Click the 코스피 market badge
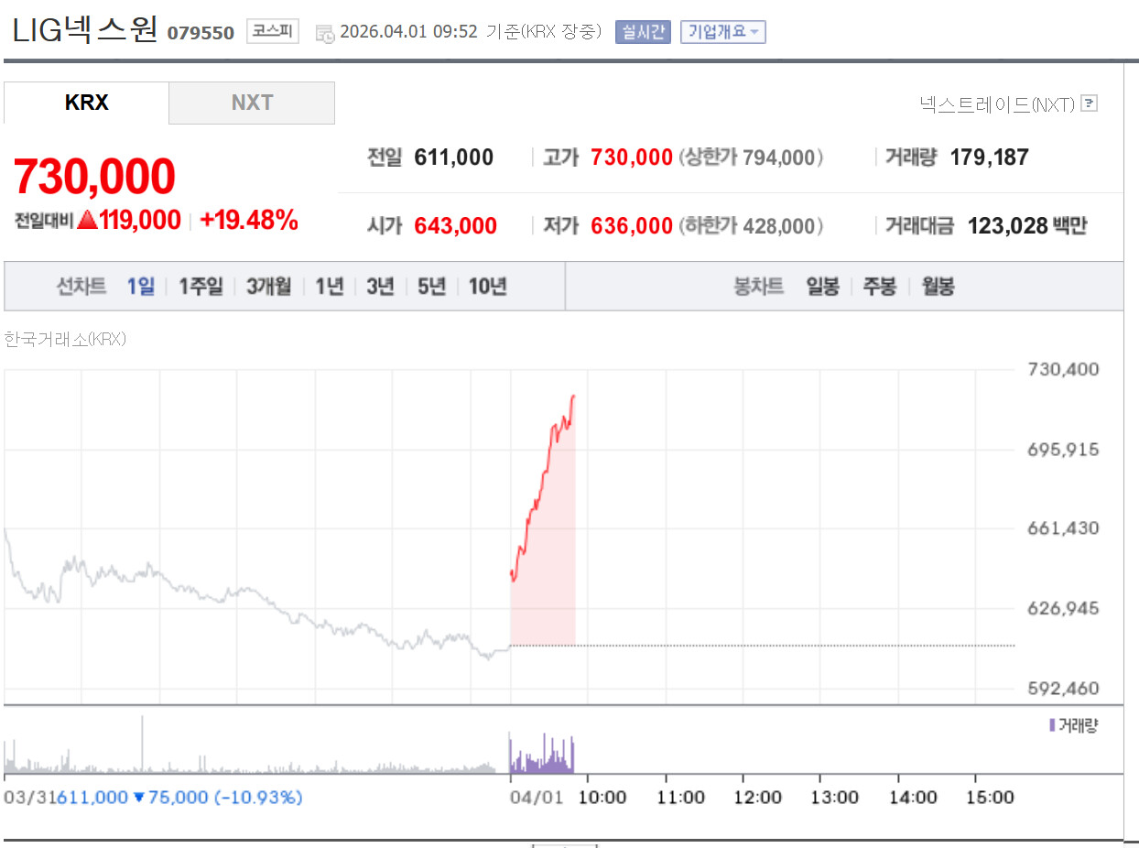This screenshot has width=1139, height=848. pyautogui.click(x=273, y=32)
